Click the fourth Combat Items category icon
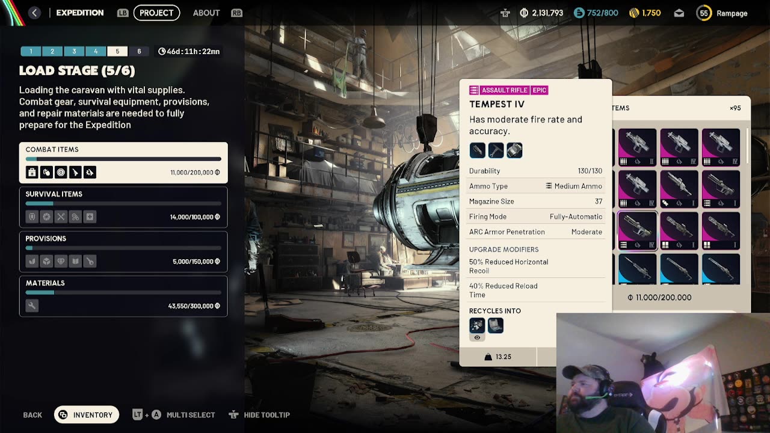This screenshot has height=433, width=770. point(75,173)
